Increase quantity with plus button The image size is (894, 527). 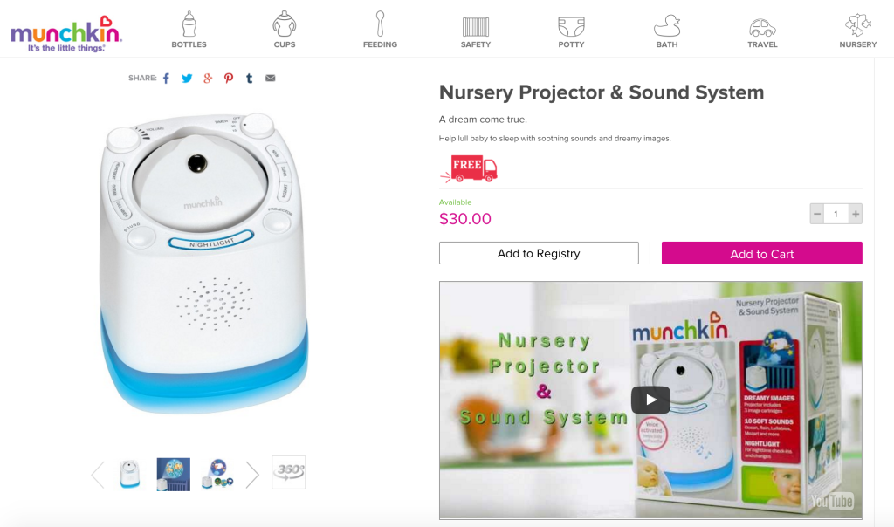[x=856, y=215]
